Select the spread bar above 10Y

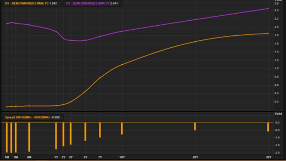click(x=122, y=129)
